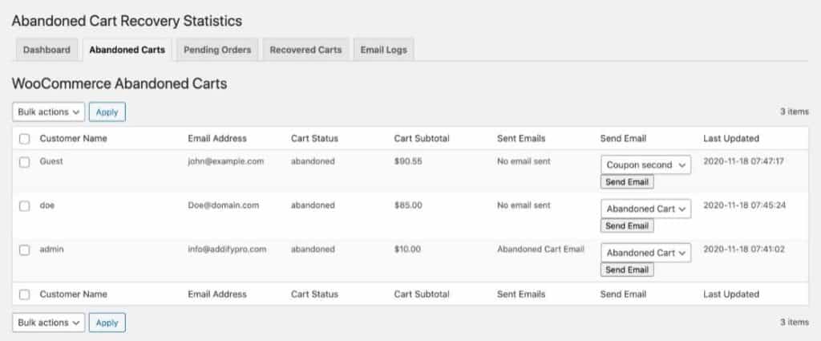Expand the top Bulk actions dropdown

(x=49, y=112)
